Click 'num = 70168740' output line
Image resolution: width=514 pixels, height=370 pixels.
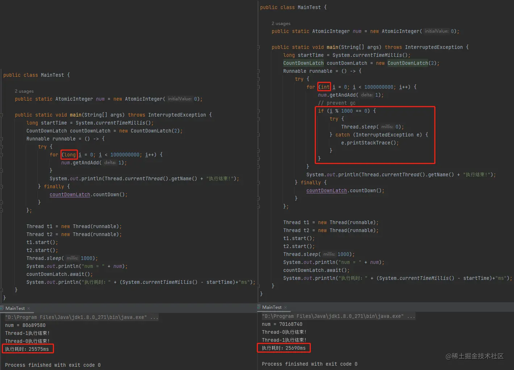click(x=282, y=324)
